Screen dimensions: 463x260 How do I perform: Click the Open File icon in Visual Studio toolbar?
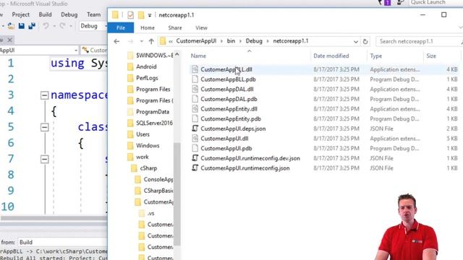(11, 26)
